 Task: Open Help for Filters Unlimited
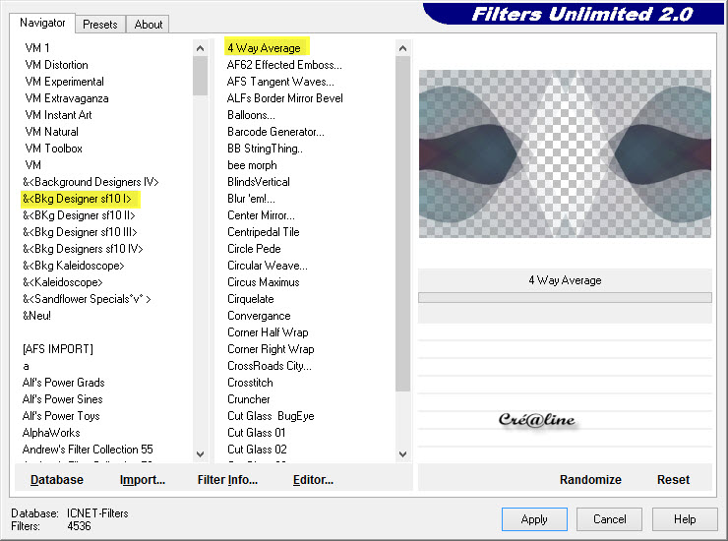(685, 519)
